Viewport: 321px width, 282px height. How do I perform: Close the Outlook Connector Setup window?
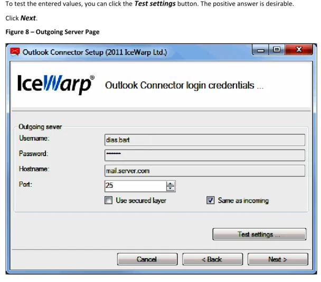[x=299, y=50]
